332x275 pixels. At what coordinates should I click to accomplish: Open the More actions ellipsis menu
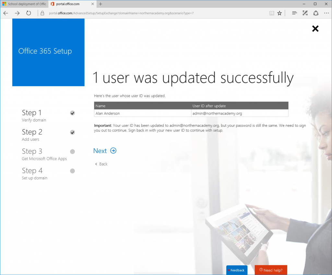(326, 13)
